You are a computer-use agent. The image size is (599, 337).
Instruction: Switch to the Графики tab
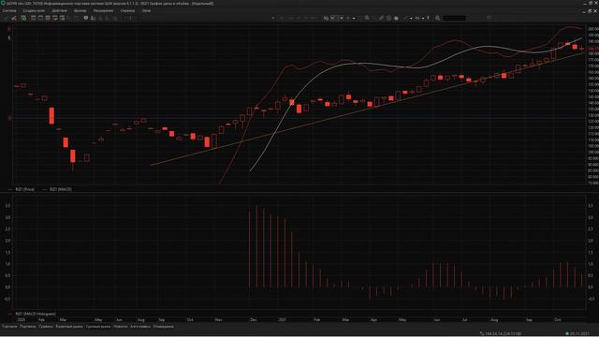point(46,327)
